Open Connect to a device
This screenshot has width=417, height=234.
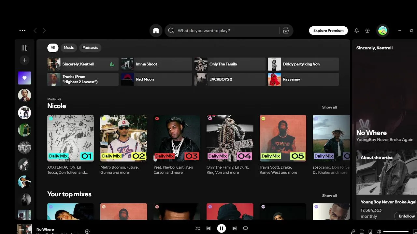pos(370,232)
